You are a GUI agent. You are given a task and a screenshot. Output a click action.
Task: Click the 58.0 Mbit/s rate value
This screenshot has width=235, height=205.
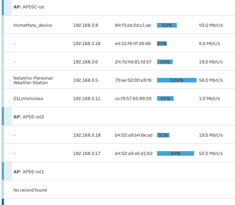tap(211, 80)
